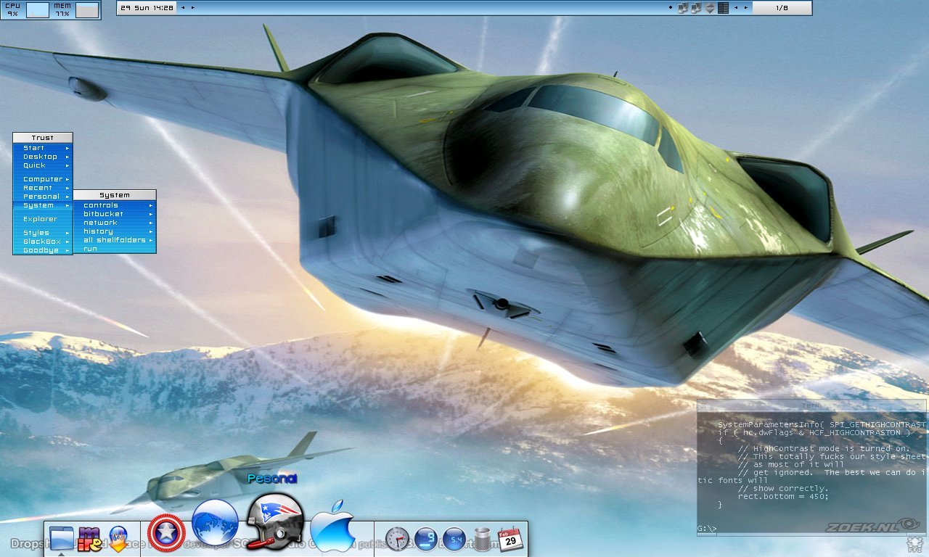
Task: Open the blue globe browser icon
Action: [215, 523]
